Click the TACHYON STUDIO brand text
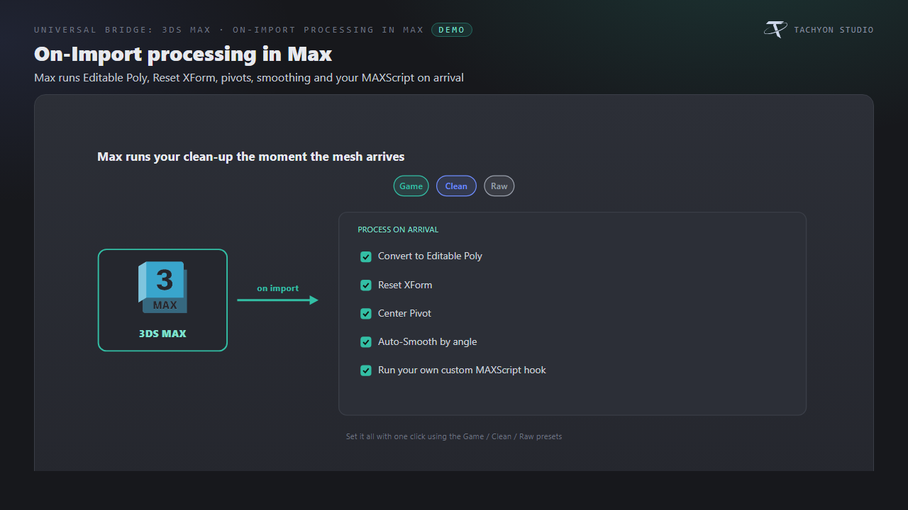Image resolution: width=908 pixels, height=510 pixels. 834,30
